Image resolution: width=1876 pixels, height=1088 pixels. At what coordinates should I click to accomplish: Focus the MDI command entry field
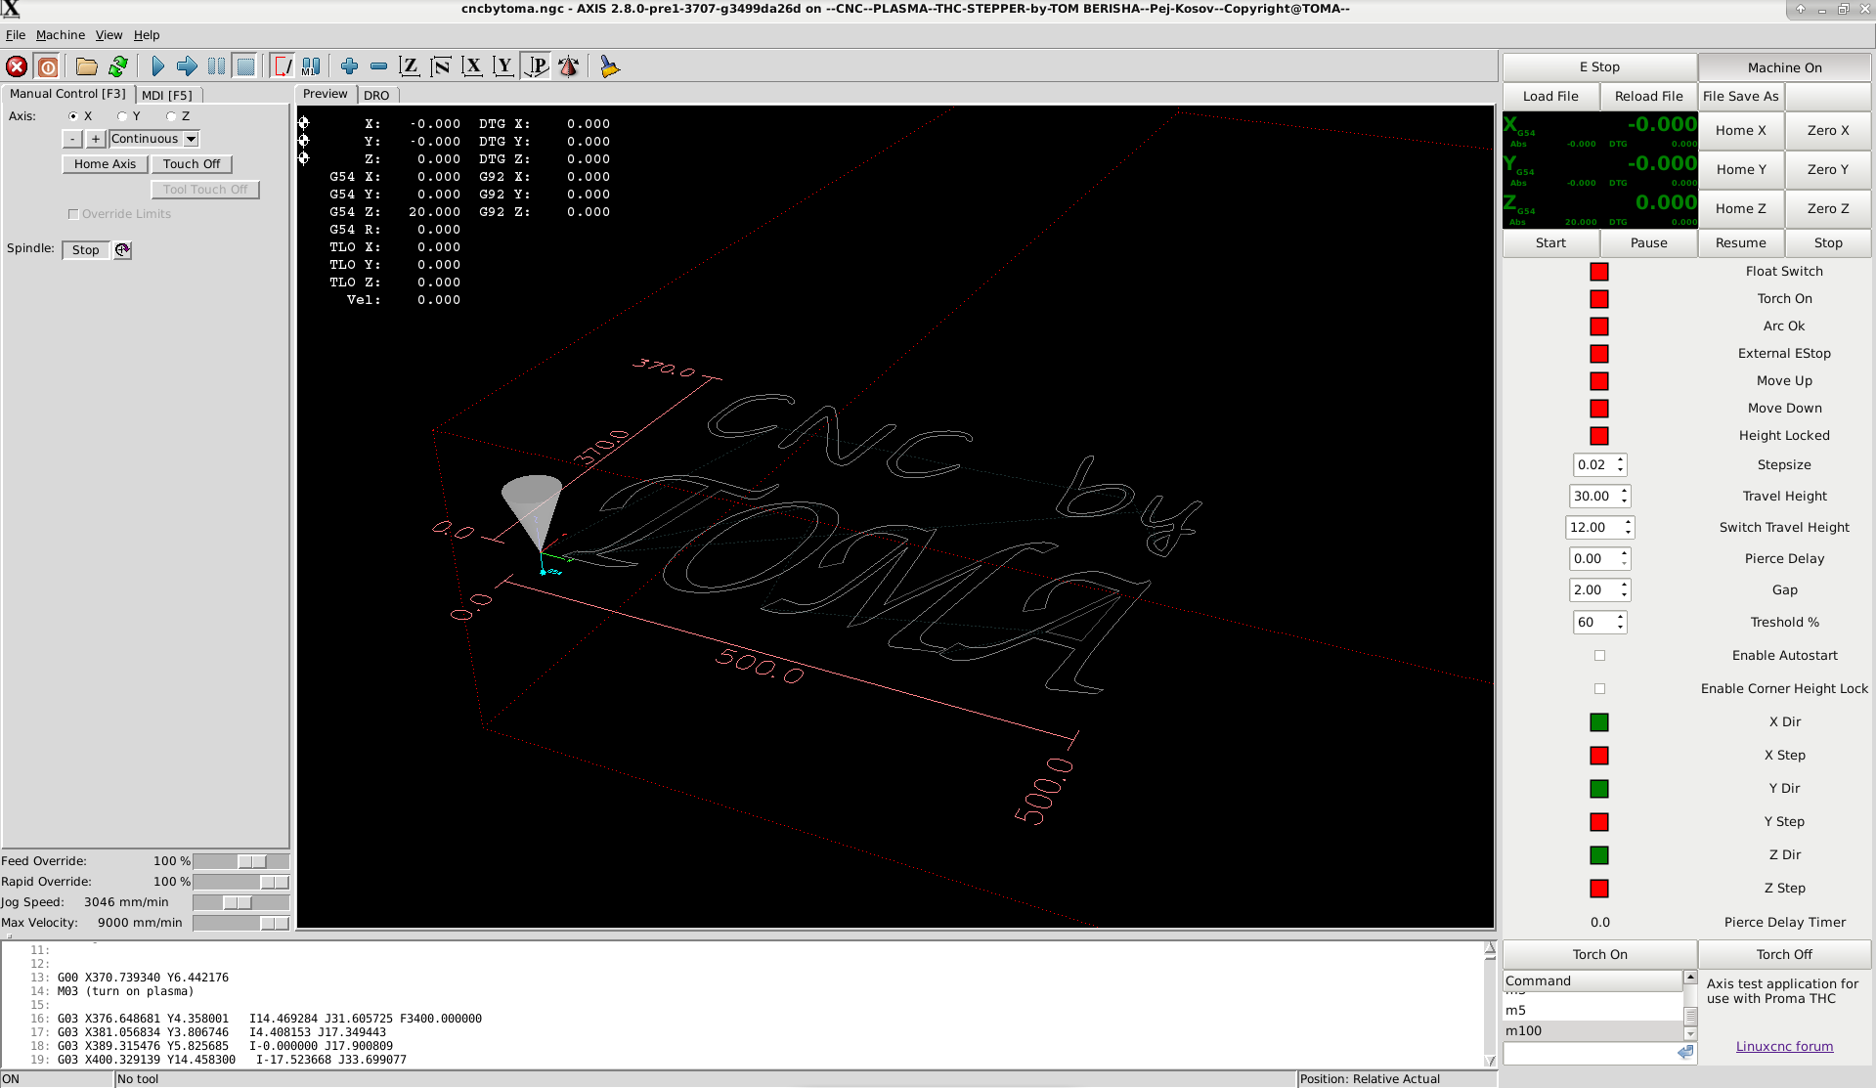coord(1590,1053)
